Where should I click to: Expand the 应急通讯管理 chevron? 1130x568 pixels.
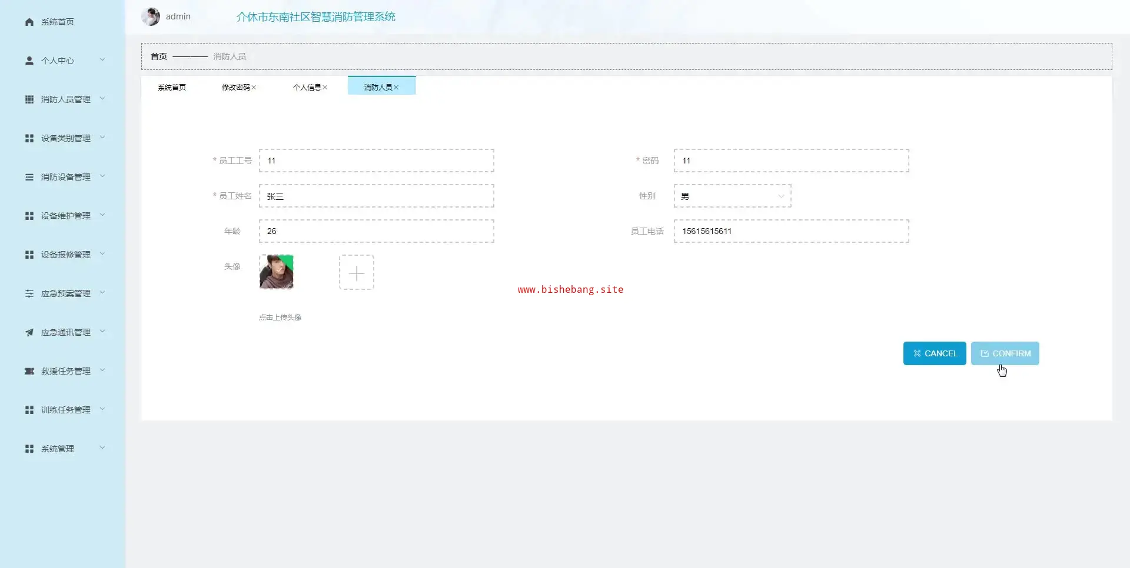pyautogui.click(x=102, y=332)
